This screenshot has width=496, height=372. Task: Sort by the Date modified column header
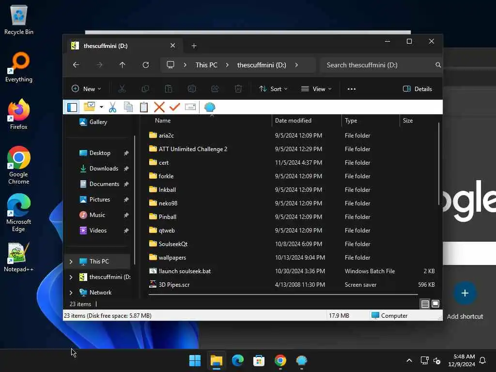click(307, 121)
